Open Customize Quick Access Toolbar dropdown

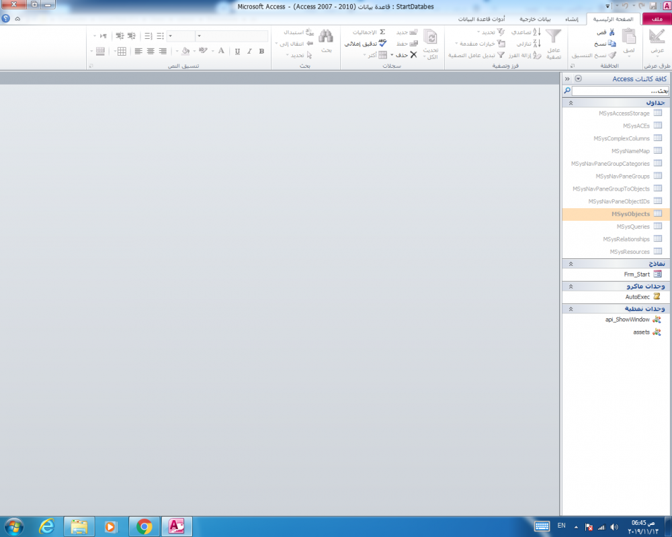[x=607, y=7]
